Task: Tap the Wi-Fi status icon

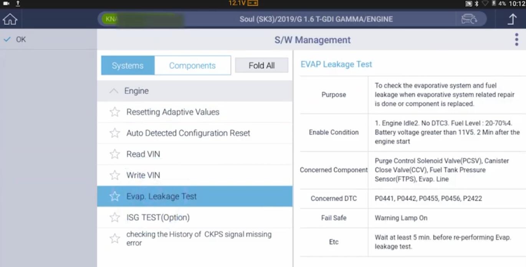Action: 485,3
